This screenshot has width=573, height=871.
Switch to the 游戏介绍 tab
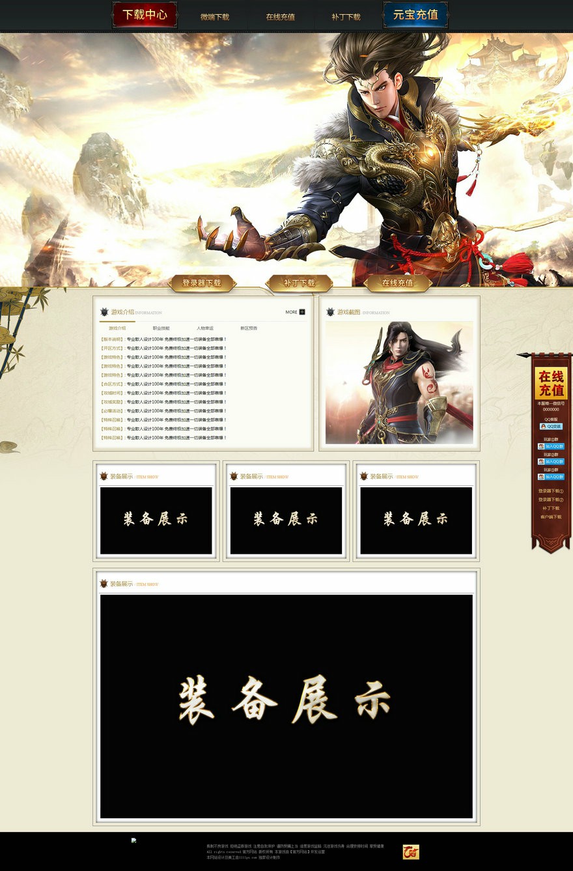click(117, 328)
